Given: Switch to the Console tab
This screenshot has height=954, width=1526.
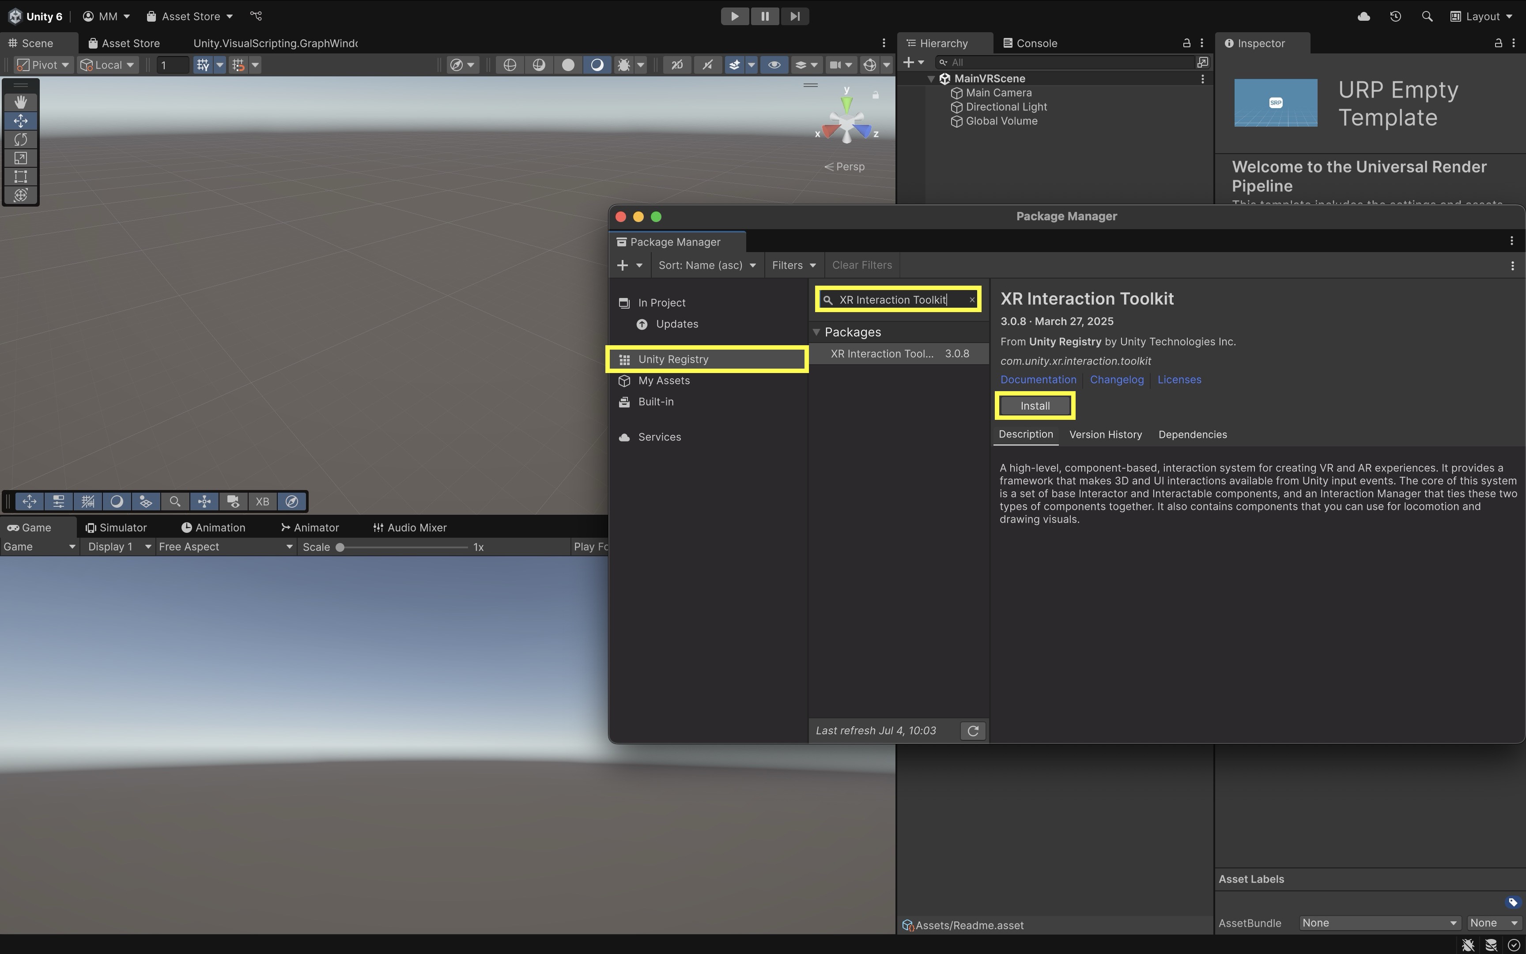Looking at the screenshot, I should pyautogui.click(x=1030, y=43).
